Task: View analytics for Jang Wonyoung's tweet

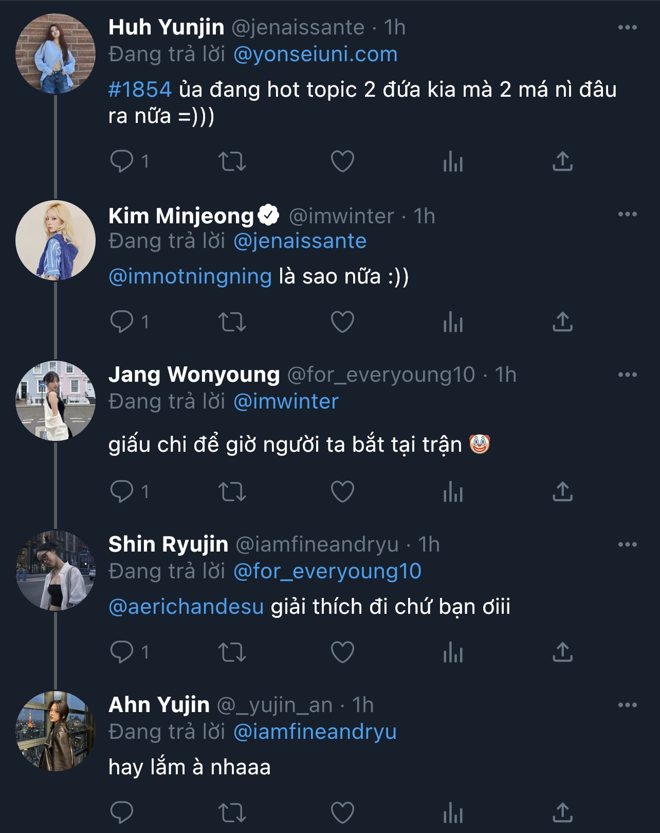Action: pyautogui.click(x=453, y=492)
